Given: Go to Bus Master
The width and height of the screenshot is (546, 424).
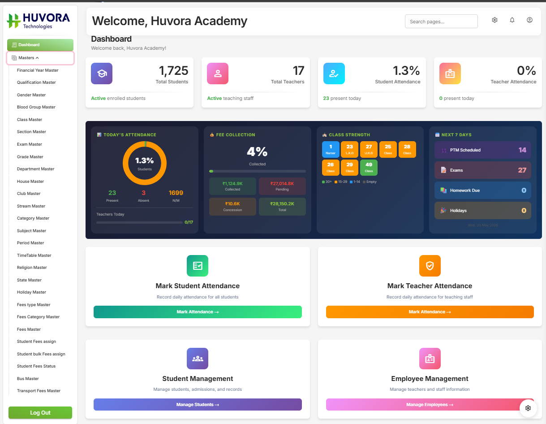Looking at the screenshot, I should 28,379.
